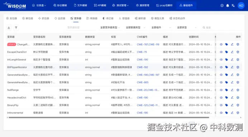View EscapeCharsDict details via eye icon
248x137 pixels.
(x=221, y=52)
